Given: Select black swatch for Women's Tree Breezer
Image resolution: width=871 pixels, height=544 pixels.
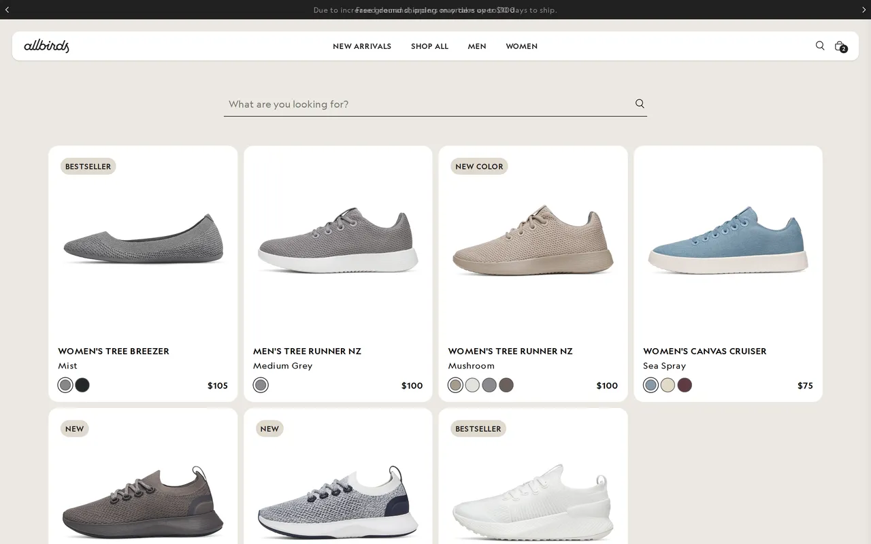Looking at the screenshot, I should click(82, 385).
